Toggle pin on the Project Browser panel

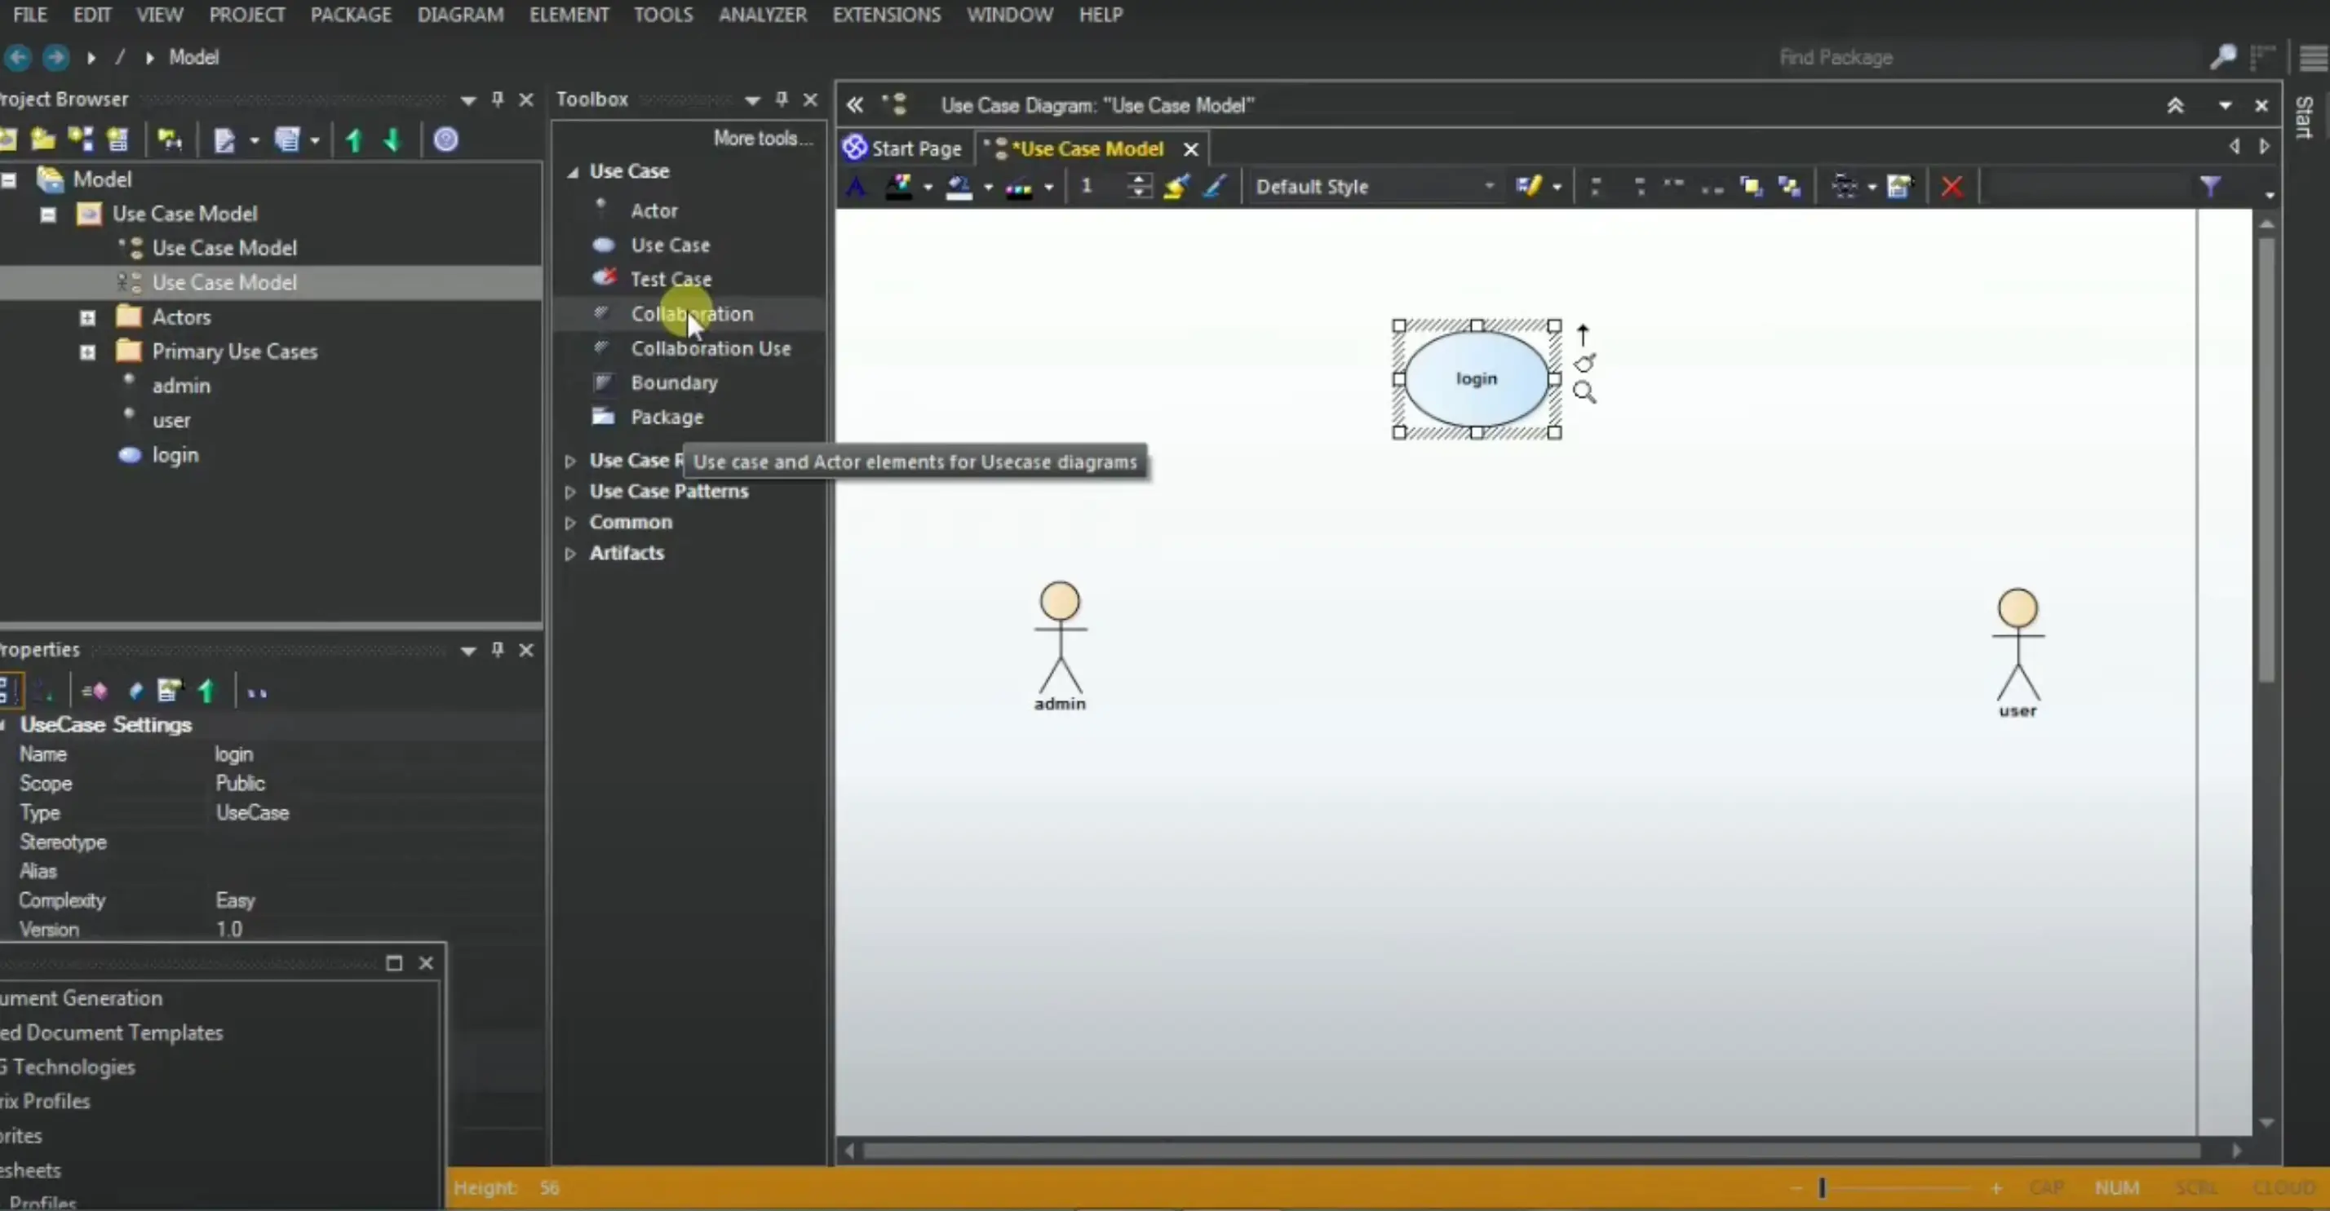point(497,99)
